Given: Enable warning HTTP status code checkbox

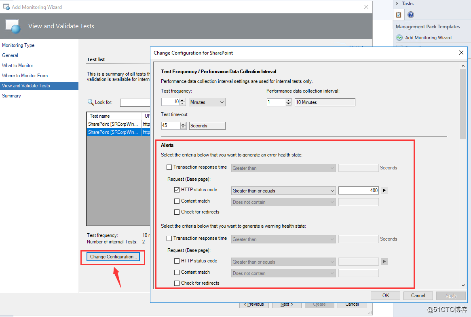Looking at the screenshot, I should (177, 261).
